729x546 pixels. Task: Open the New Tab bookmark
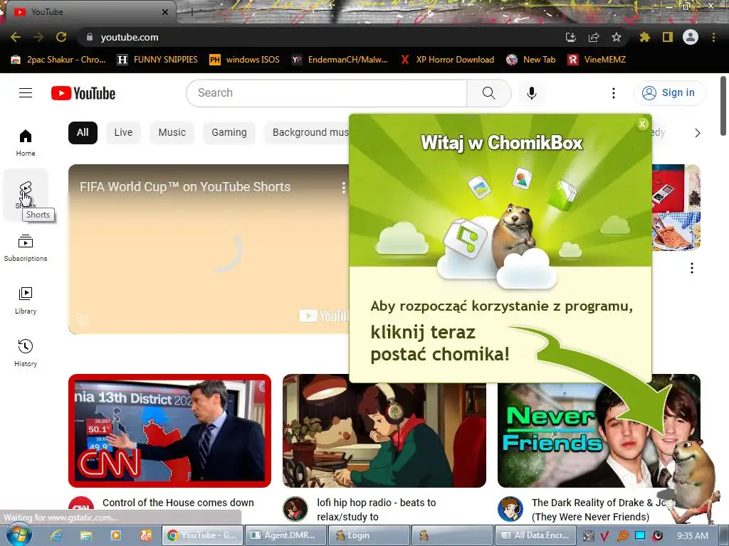(x=531, y=60)
